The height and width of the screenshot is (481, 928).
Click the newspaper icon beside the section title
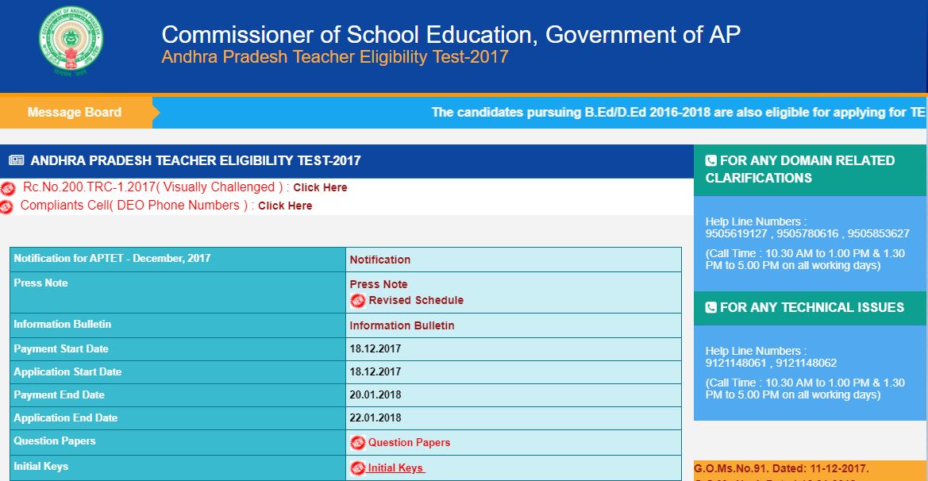[16, 161]
